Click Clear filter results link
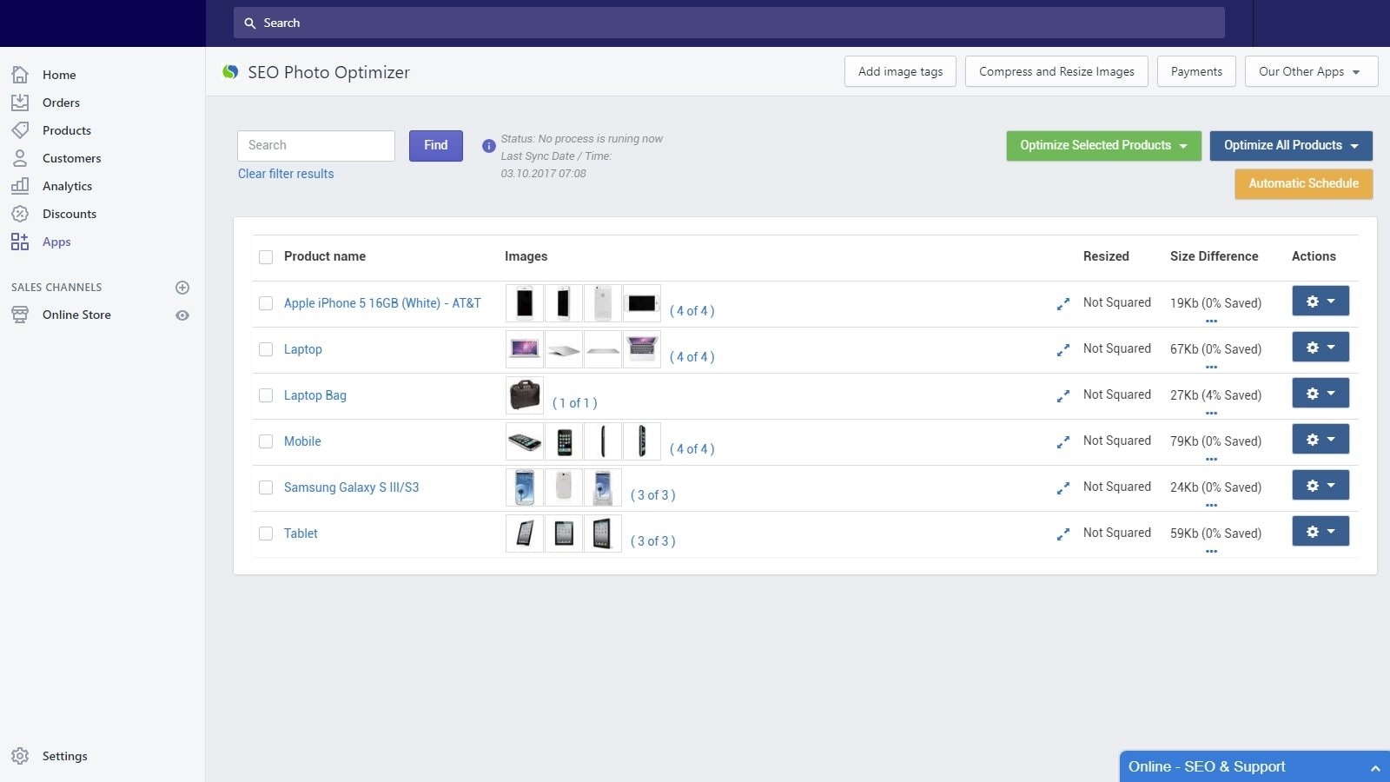 tap(286, 174)
